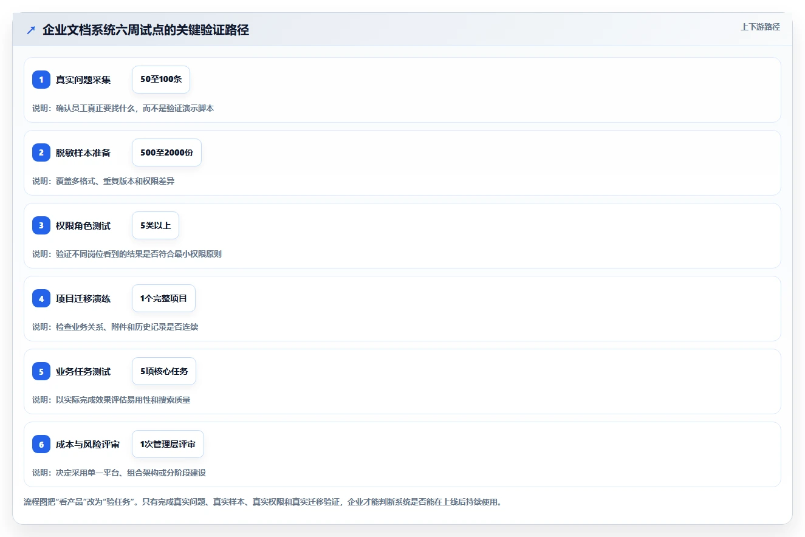Click the step 3 number badge

(41, 225)
